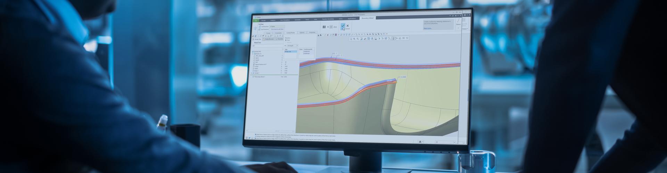Click the Datum icon in the ribbon
The height and width of the screenshot is (173, 667).
[458, 22]
